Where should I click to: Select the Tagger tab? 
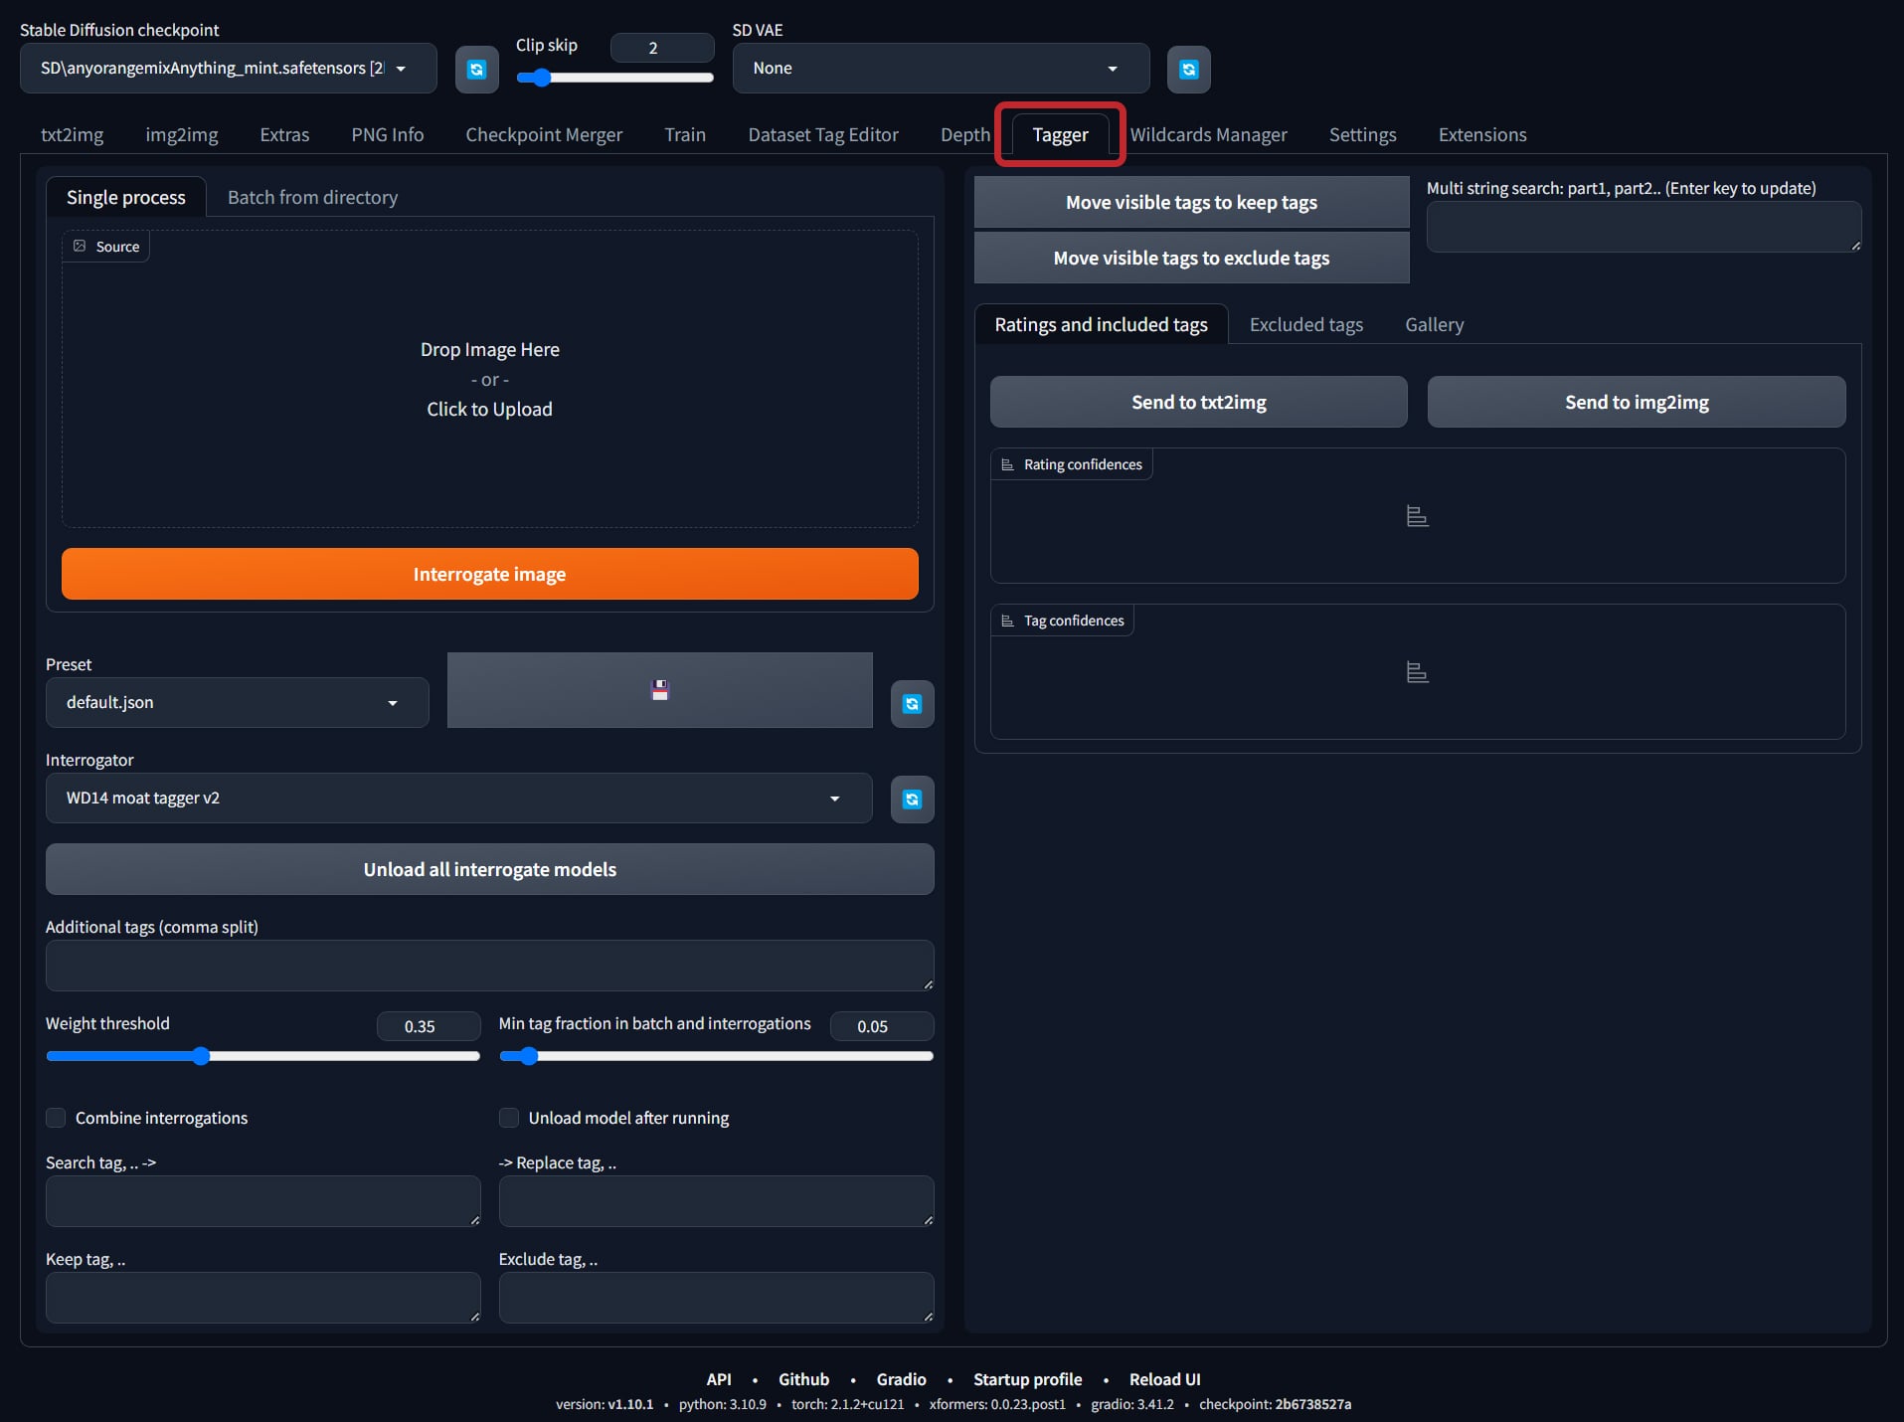pos(1060,134)
